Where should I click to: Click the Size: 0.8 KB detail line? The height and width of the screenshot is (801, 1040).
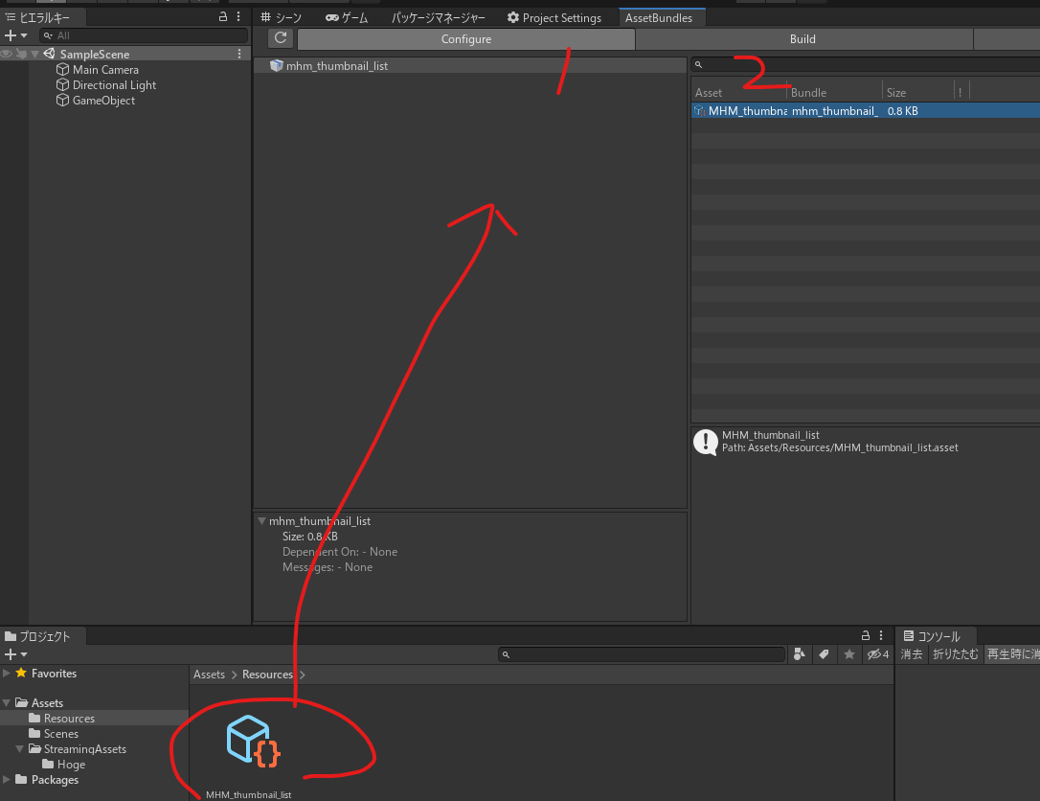point(309,537)
